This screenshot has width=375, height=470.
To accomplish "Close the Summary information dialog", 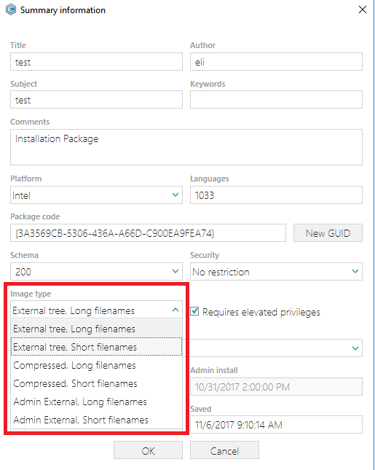I will (363, 9).
